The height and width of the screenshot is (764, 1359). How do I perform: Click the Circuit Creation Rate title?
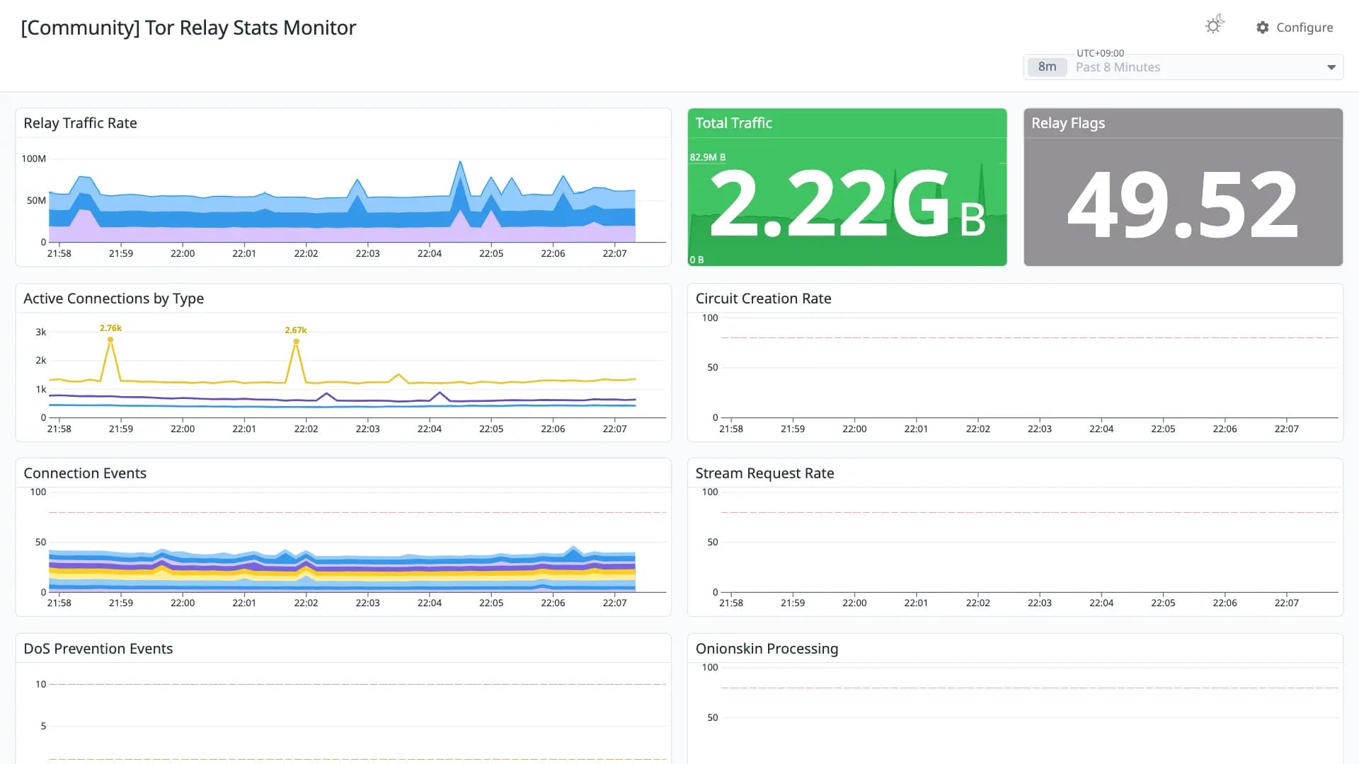[763, 299]
